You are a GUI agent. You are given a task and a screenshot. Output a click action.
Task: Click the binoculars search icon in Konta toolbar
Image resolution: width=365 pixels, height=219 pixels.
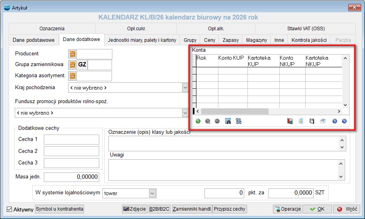pos(239,121)
